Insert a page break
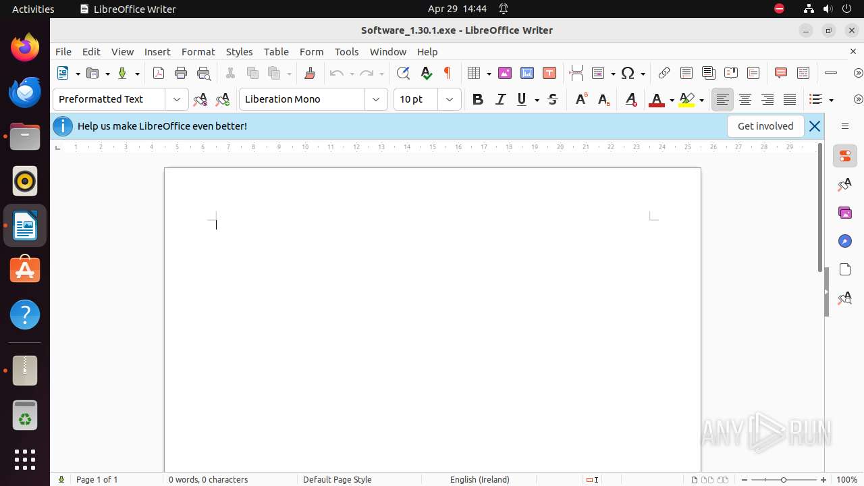The height and width of the screenshot is (486, 864). click(x=576, y=73)
